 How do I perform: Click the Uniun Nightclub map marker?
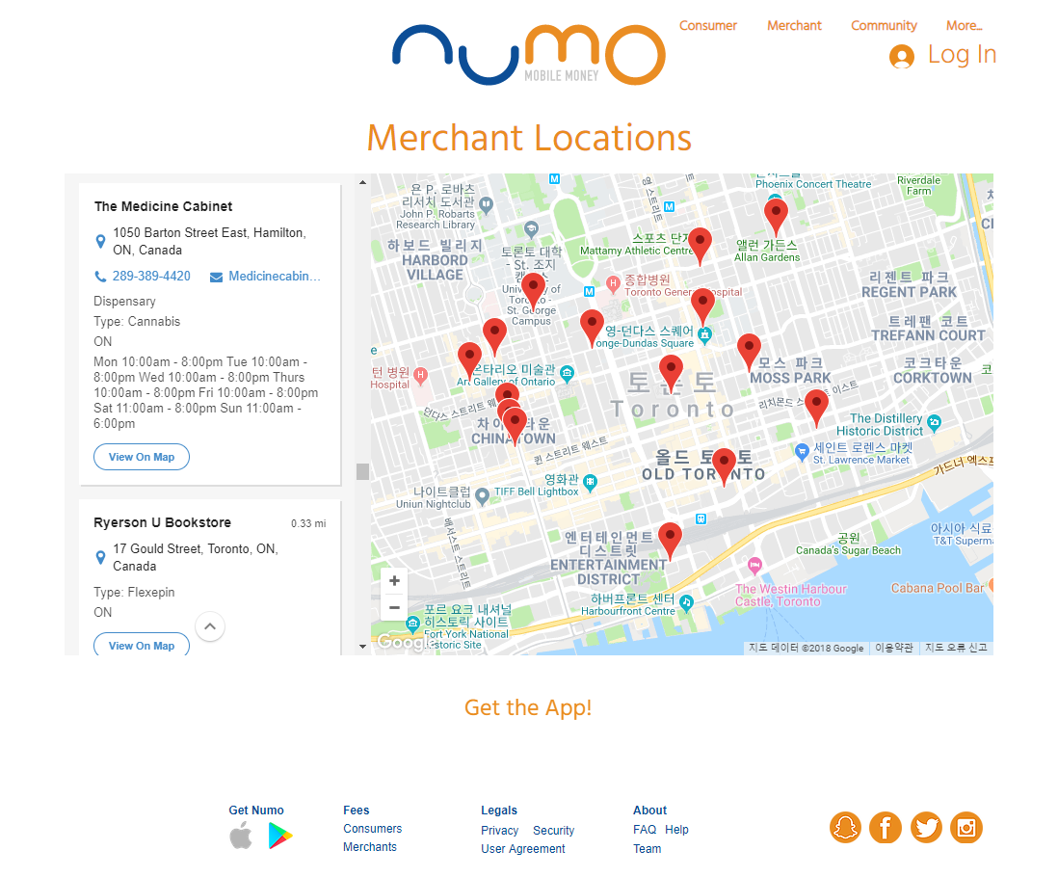tap(482, 496)
